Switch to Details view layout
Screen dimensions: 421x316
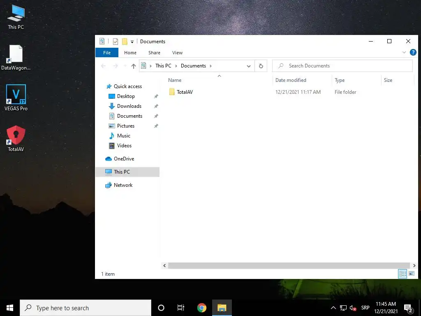coord(402,274)
